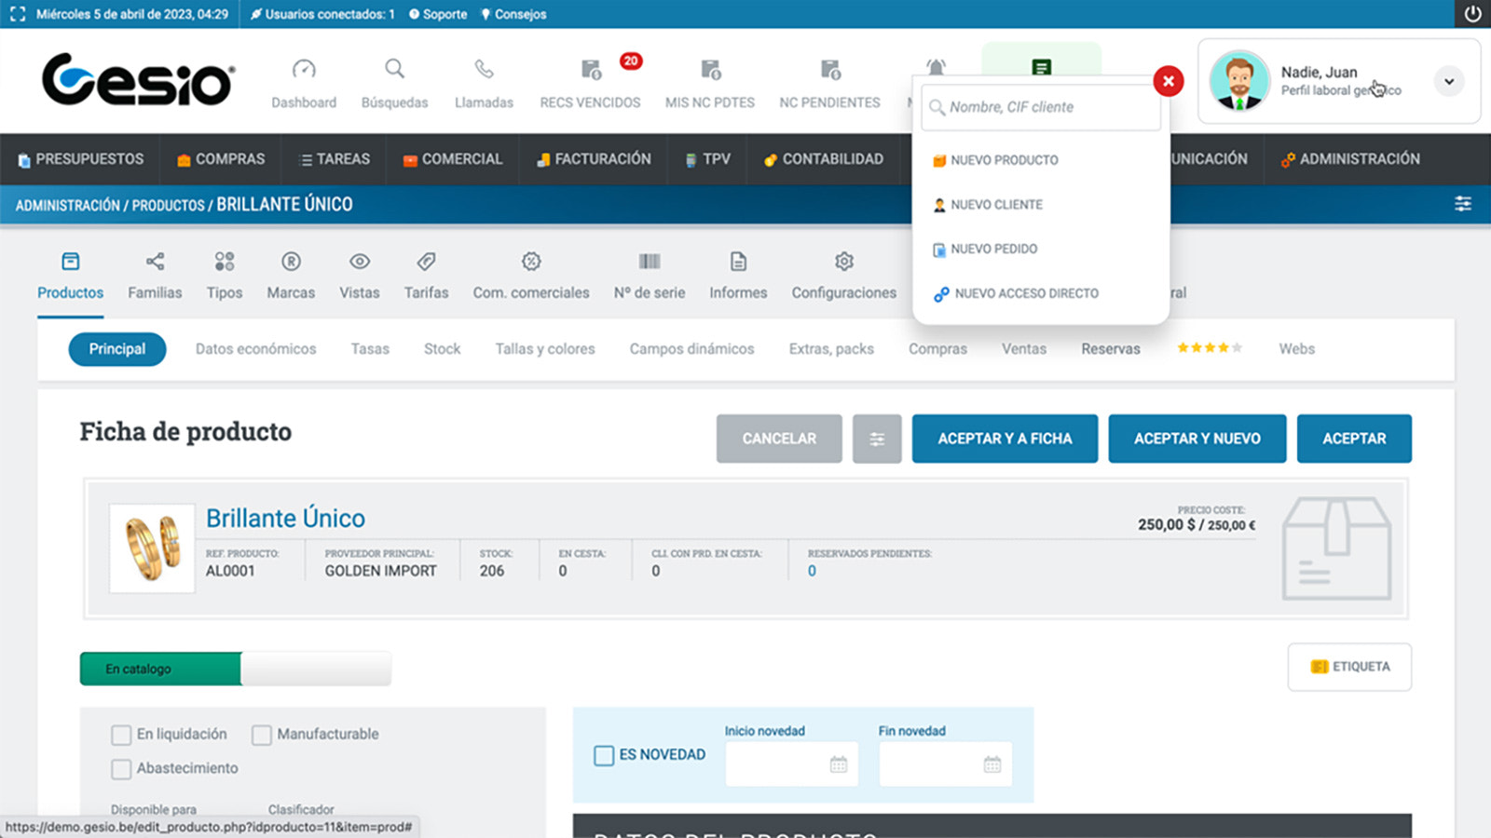Open the CONTABILIDAD menu
Image resolution: width=1491 pixels, height=838 pixels.
point(823,159)
